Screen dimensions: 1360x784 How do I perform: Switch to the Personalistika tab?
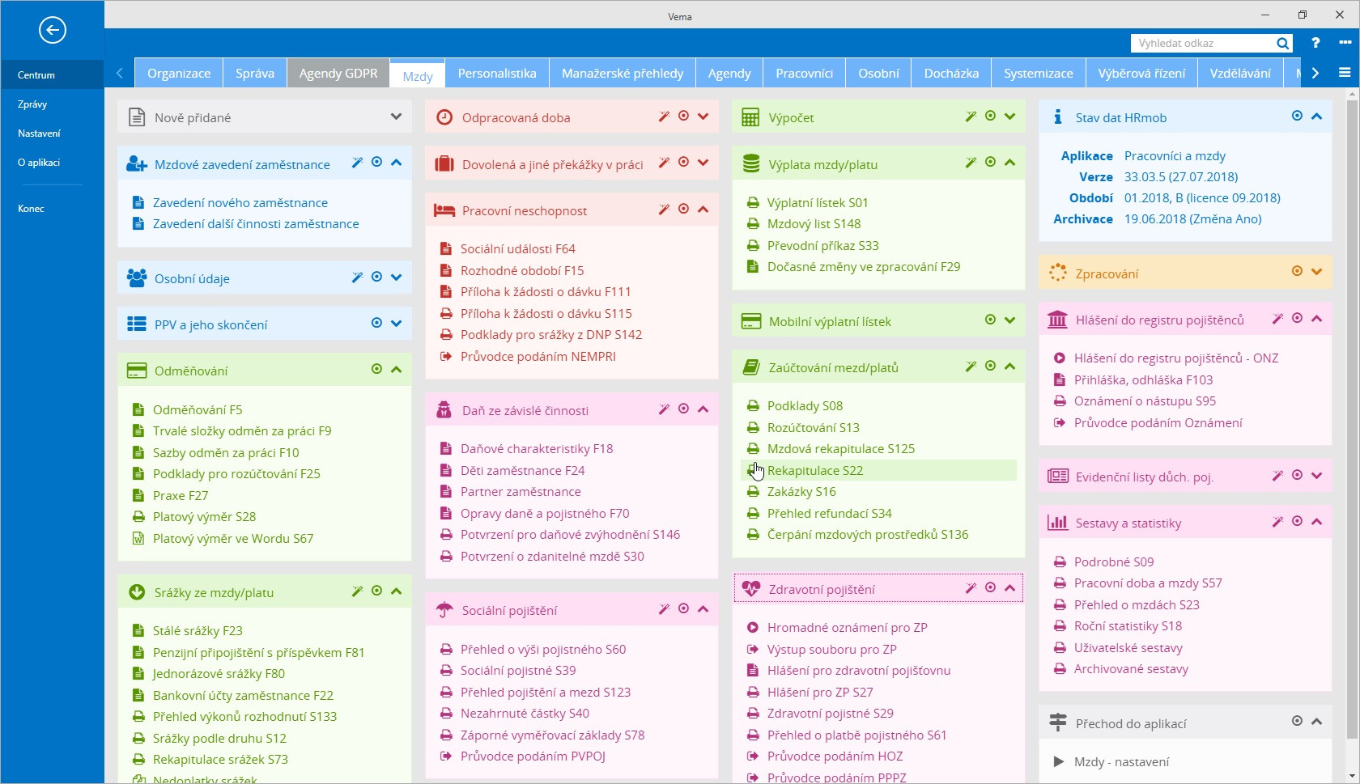pyautogui.click(x=497, y=73)
